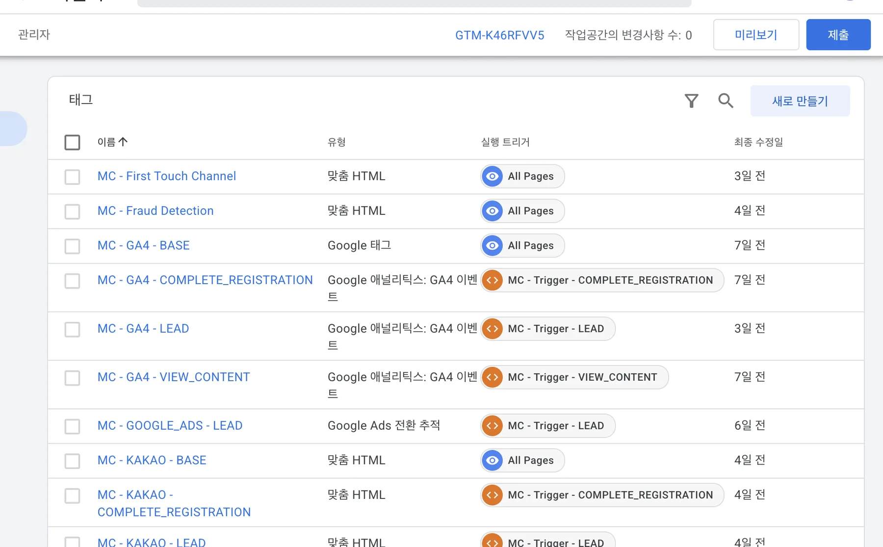The height and width of the screenshot is (547, 883).
Task: Toggle the select-all tags checkbox
Action: pos(72,142)
